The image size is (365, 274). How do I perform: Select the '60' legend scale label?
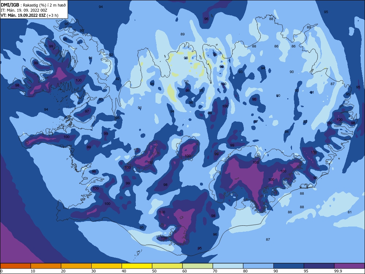click(185, 271)
